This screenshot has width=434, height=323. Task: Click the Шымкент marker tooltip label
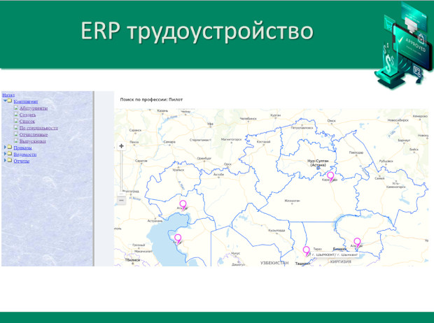coord(335,254)
